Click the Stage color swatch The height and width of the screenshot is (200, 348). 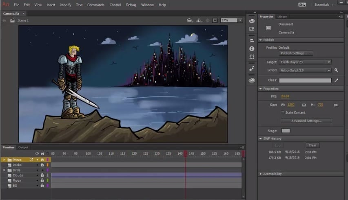(286, 131)
